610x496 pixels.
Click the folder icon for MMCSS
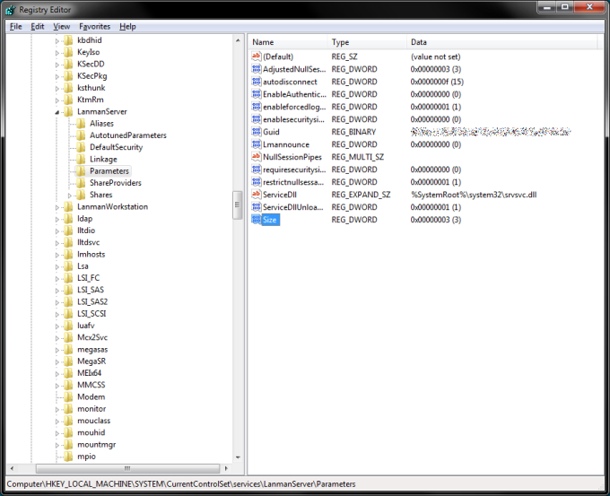68,385
